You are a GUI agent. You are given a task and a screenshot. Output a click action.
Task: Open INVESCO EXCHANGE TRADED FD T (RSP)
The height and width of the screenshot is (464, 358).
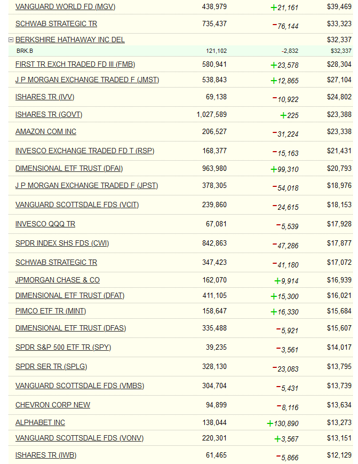85,151
